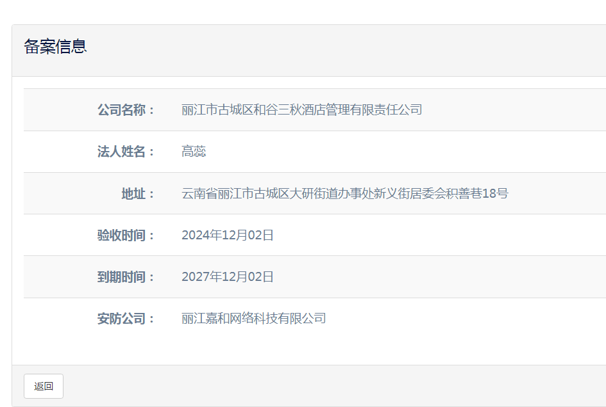Select the 公司名称 field label
Viewport: 606px width, 407px height.
click(x=126, y=110)
